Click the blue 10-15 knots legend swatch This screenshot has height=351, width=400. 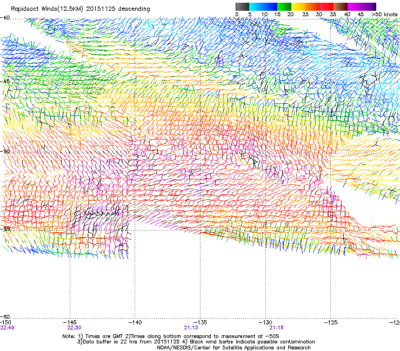pos(270,6)
